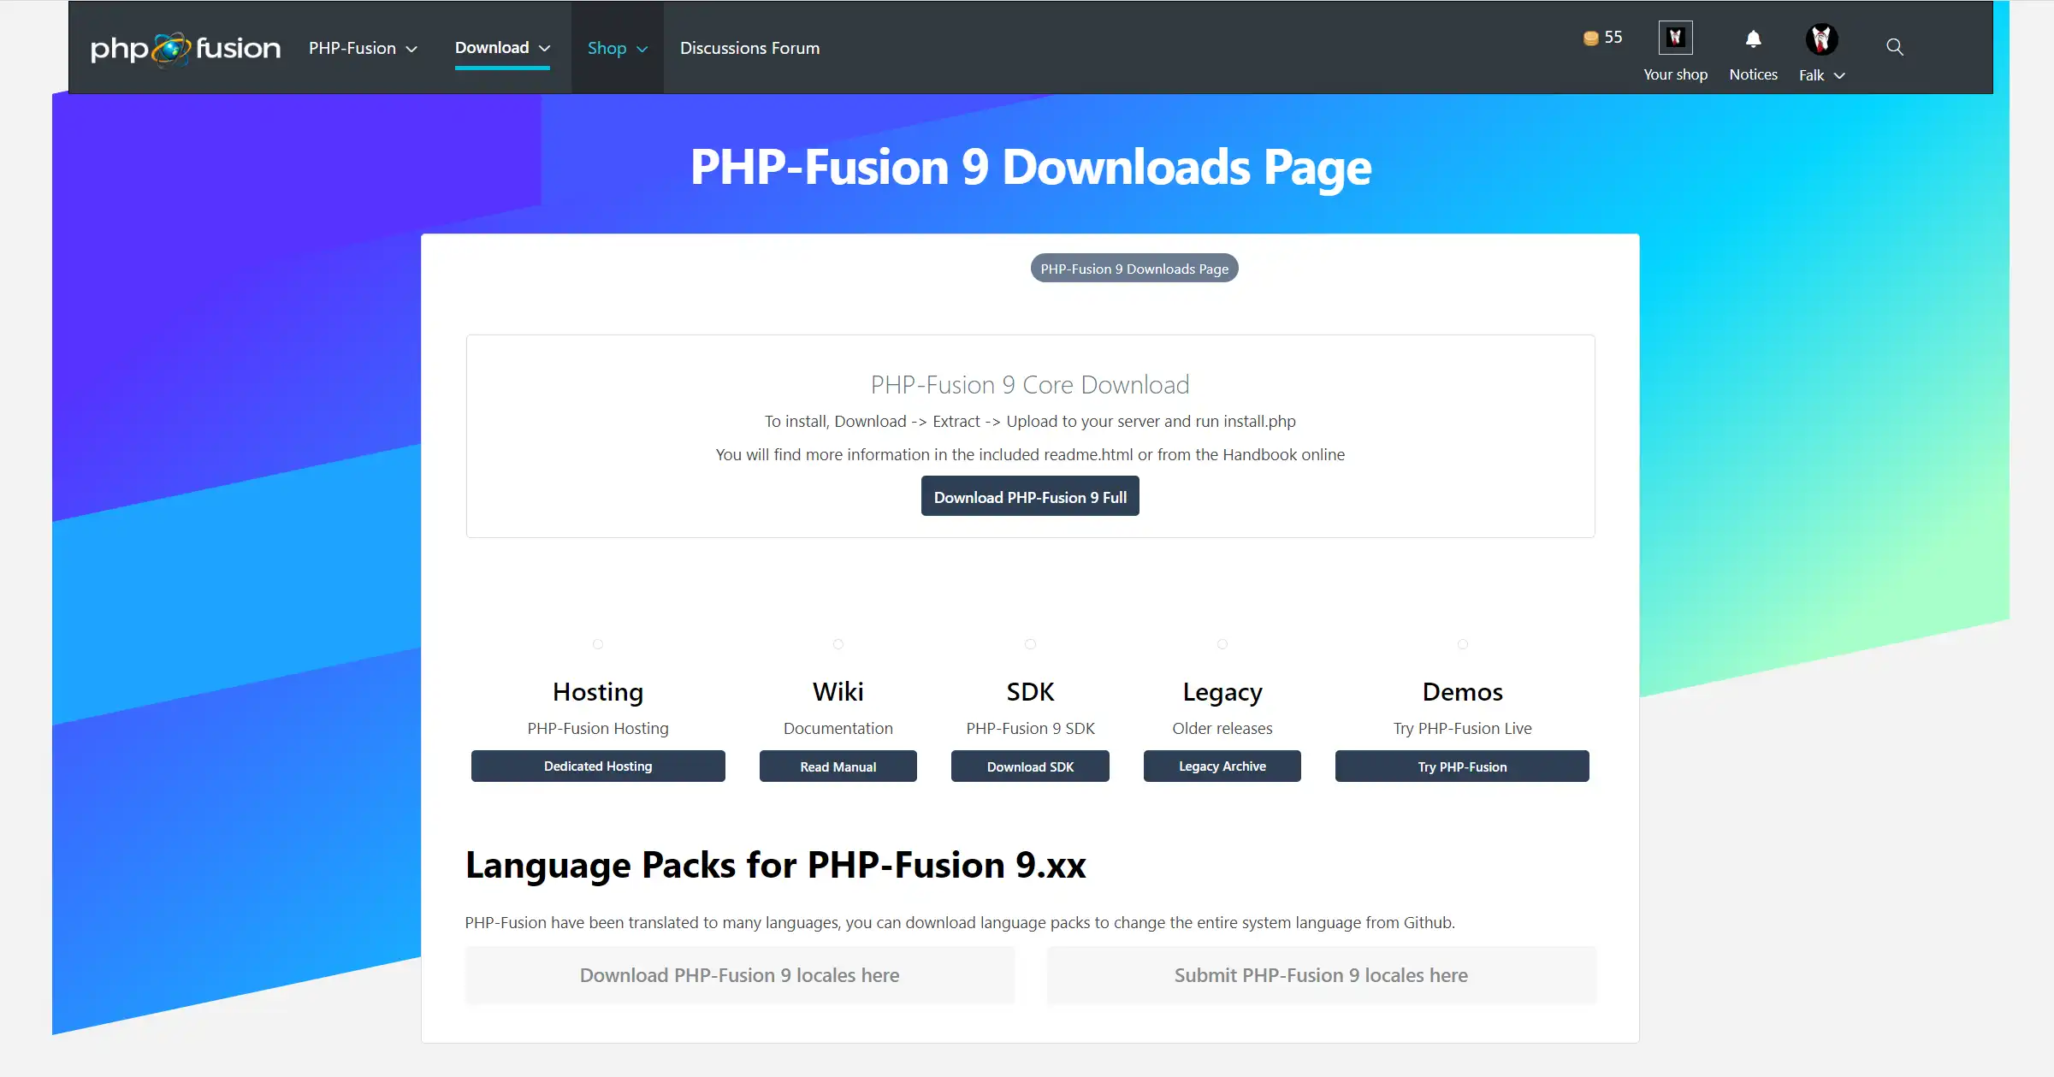Viewport: 2054px width, 1077px height.
Task: Expand the PHP-Fusion menu dropdown
Action: coord(363,48)
